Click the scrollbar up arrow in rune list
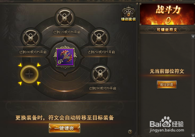The width and height of the screenshot is (195, 137). click(193, 37)
